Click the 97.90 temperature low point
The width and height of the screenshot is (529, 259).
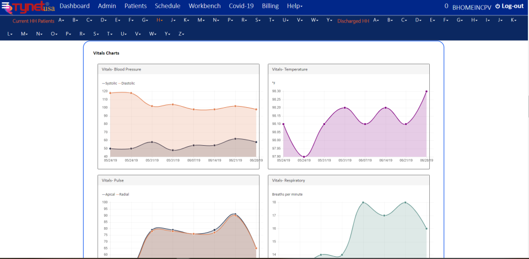pos(304,157)
